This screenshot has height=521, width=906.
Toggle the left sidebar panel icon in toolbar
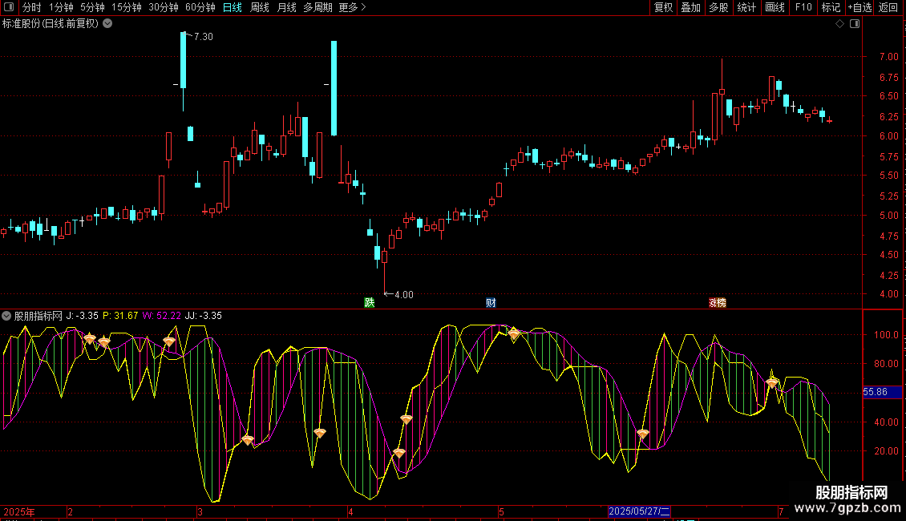9,7
